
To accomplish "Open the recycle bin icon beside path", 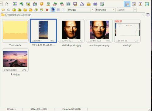I will (148, 15).
